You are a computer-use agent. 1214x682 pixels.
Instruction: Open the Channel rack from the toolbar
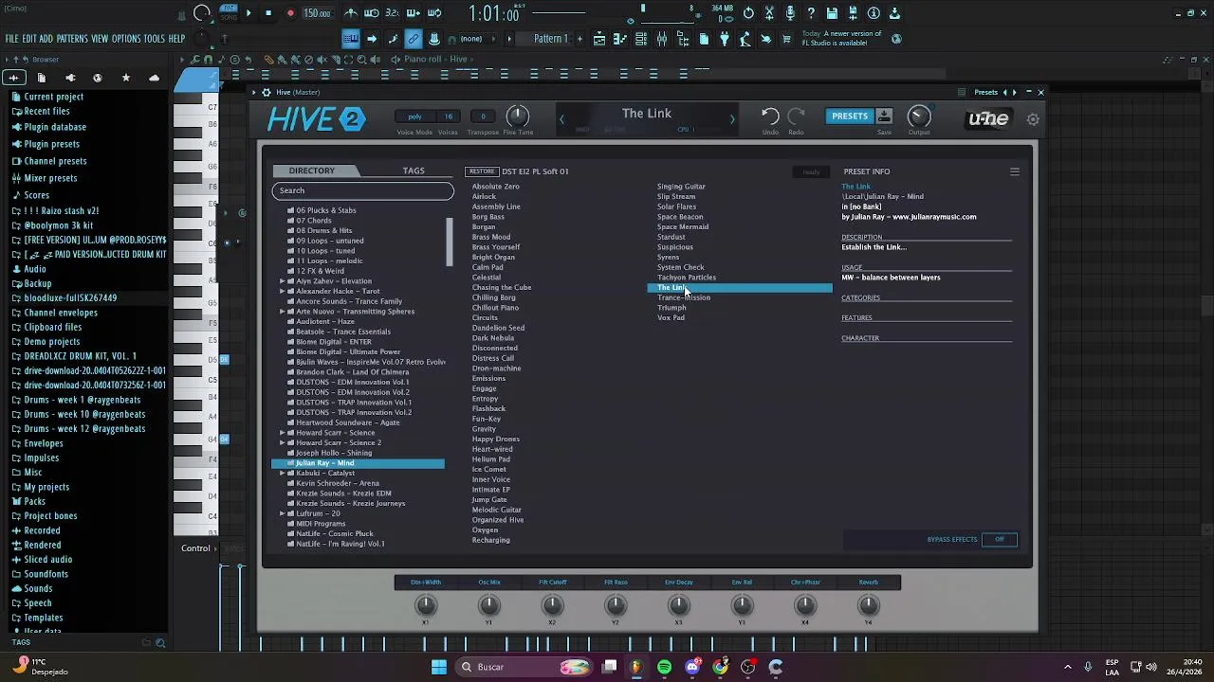[641, 39]
